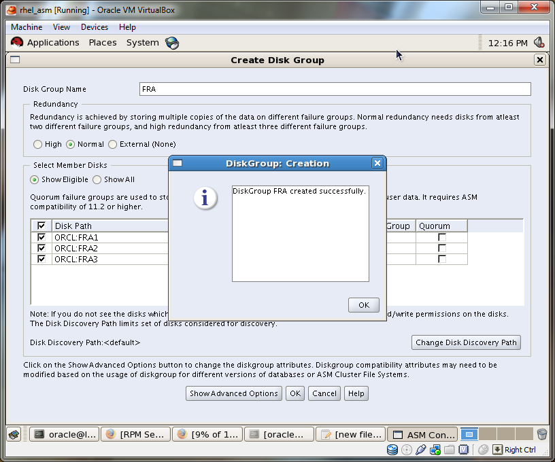
Task: Click OK button beside Cancel
Action: 295,393
